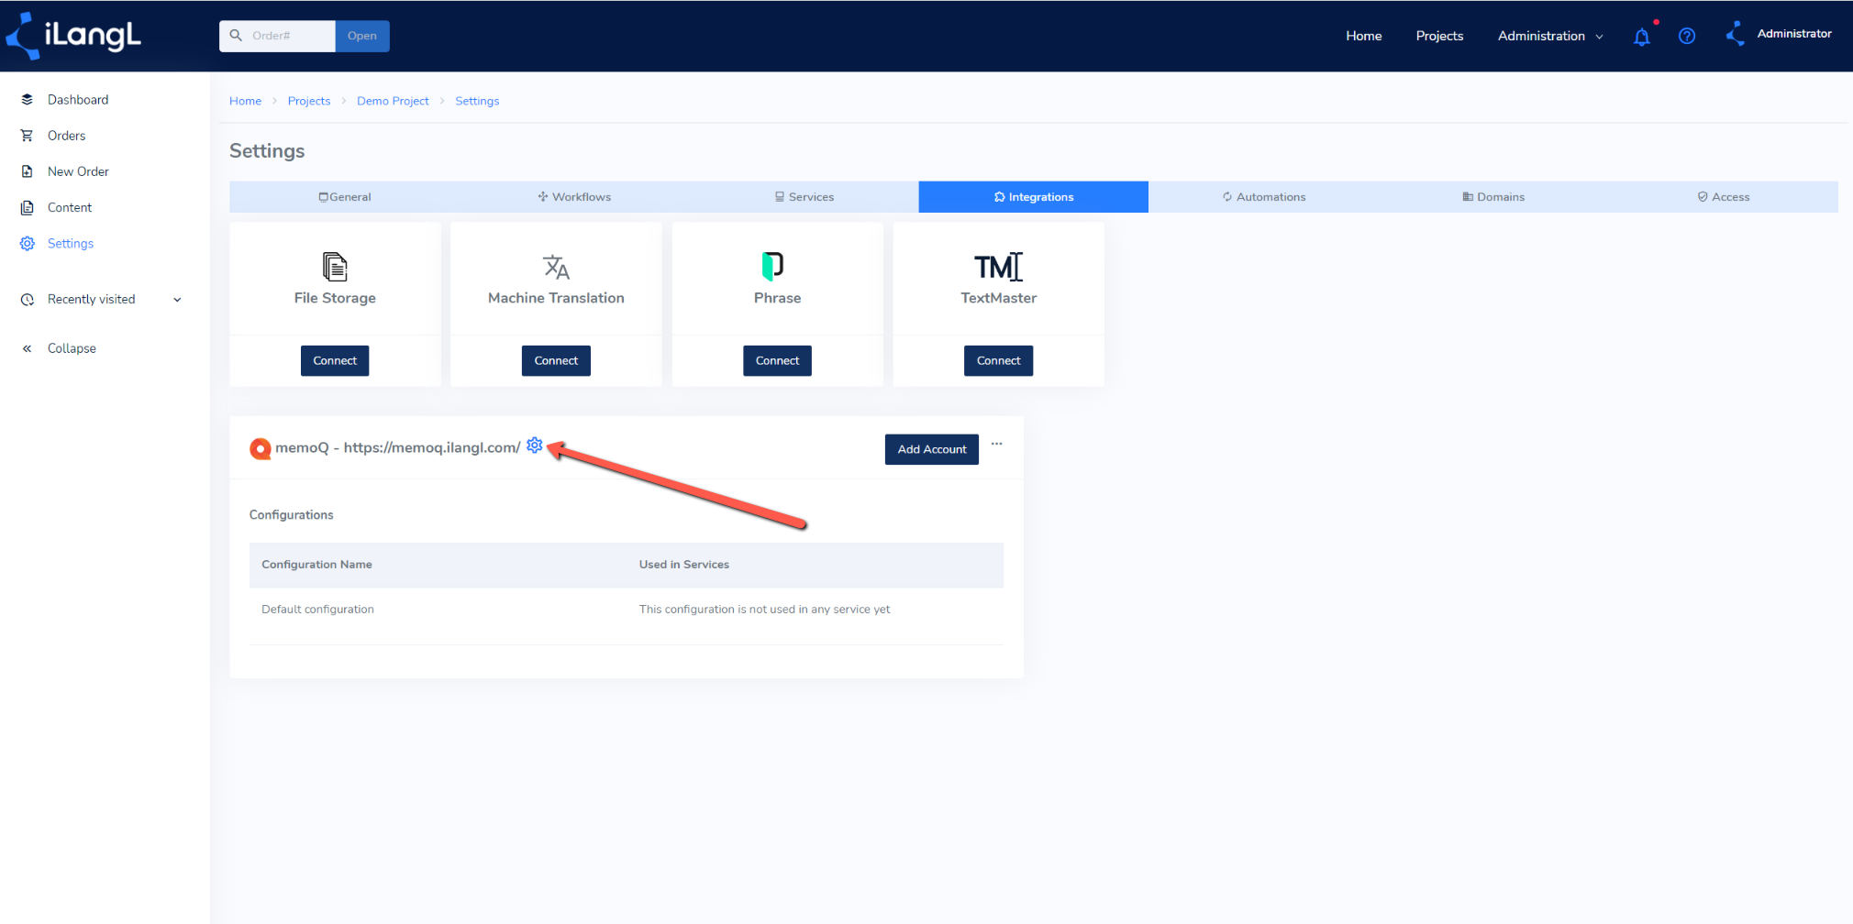Click the Used in Services column header

click(x=684, y=565)
